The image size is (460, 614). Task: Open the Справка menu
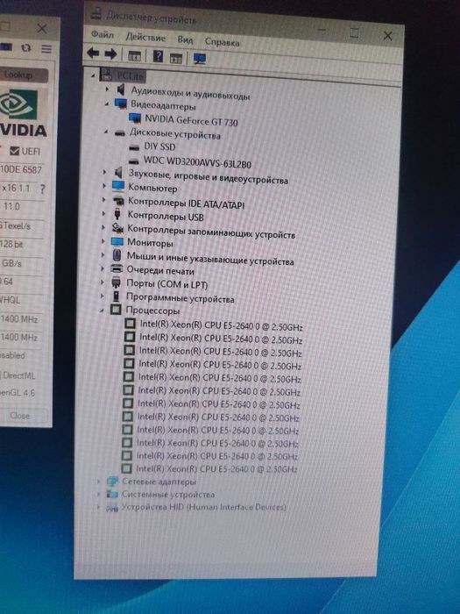point(222,41)
